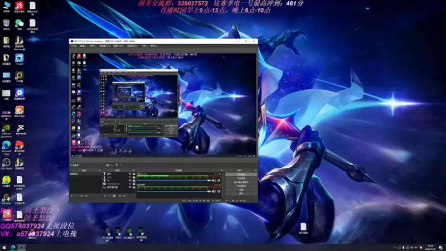Image resolution: width=446 pixels, height=251 pixels.
Task: Click the remove source minus icon
Action: tap(109, 196)
